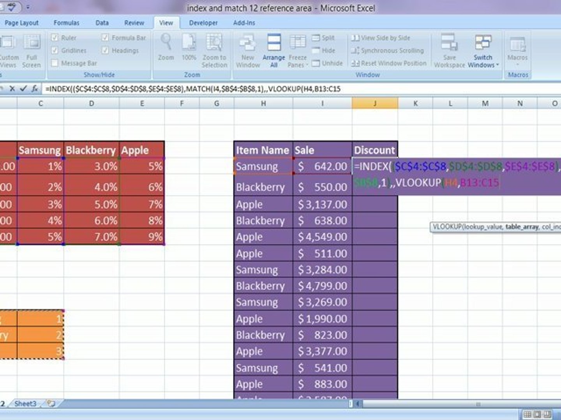This screenshot has height=420, width=561.
Task: Click the Insert Function fx icon
Action: (x=35, y=89)
